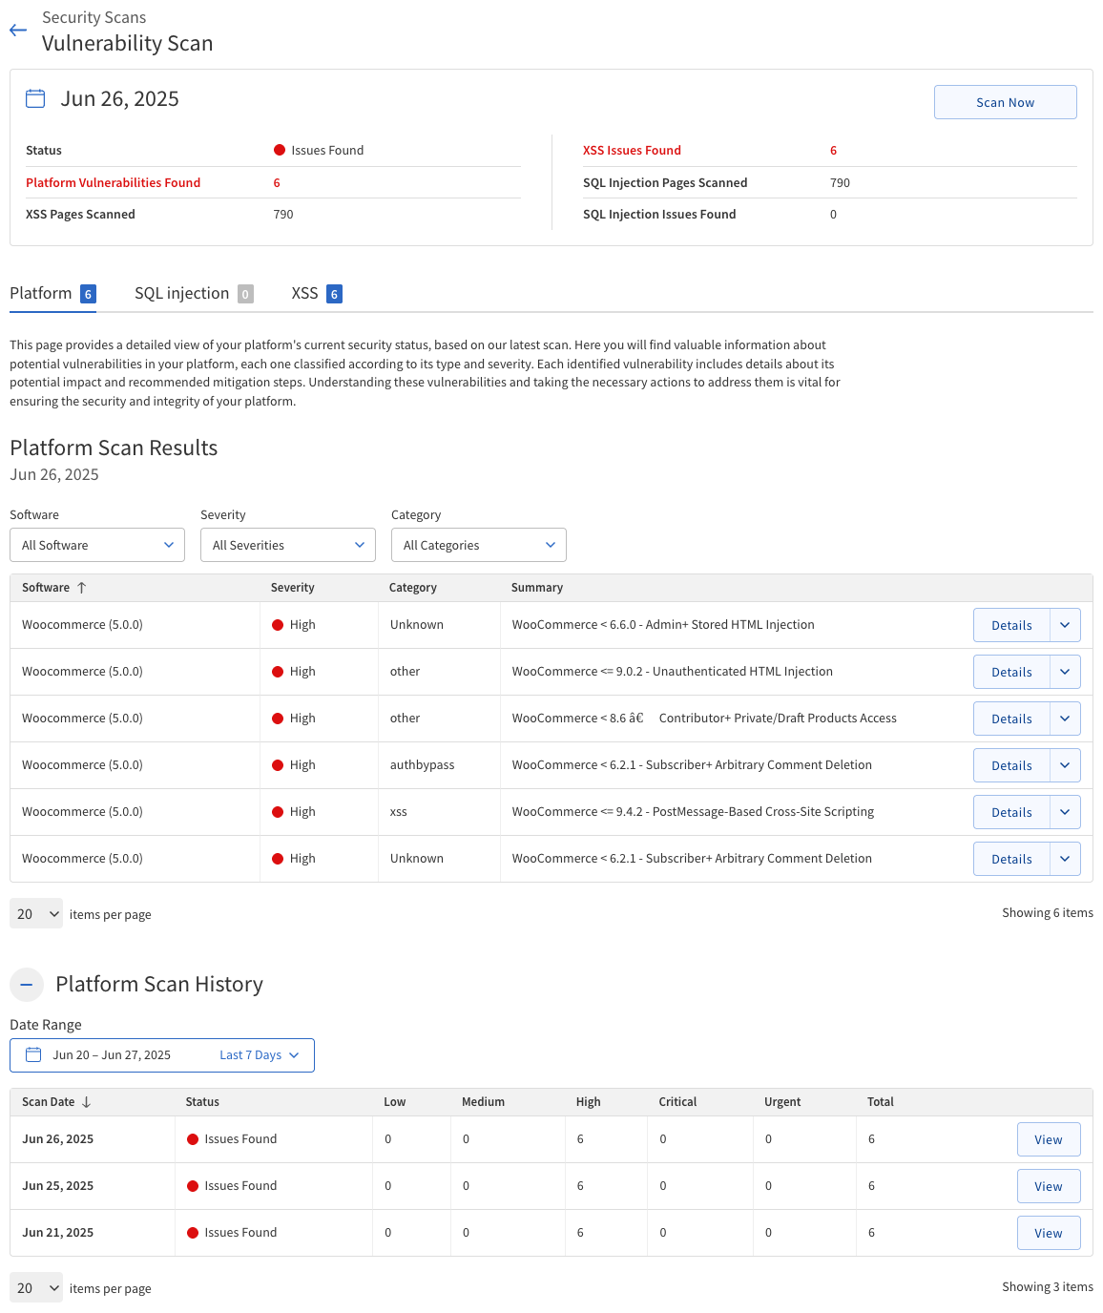Start a scan with Scan Now

(x=1005, y=102)
